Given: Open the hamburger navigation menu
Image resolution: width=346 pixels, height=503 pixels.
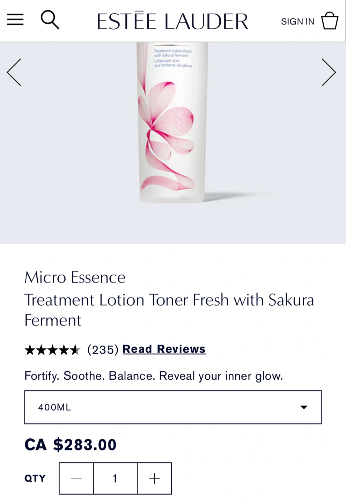Looking at the screenshot, I should click(15, 20).
